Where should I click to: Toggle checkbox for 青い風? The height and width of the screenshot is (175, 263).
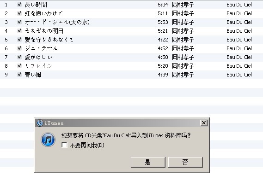tap(19, 75)
